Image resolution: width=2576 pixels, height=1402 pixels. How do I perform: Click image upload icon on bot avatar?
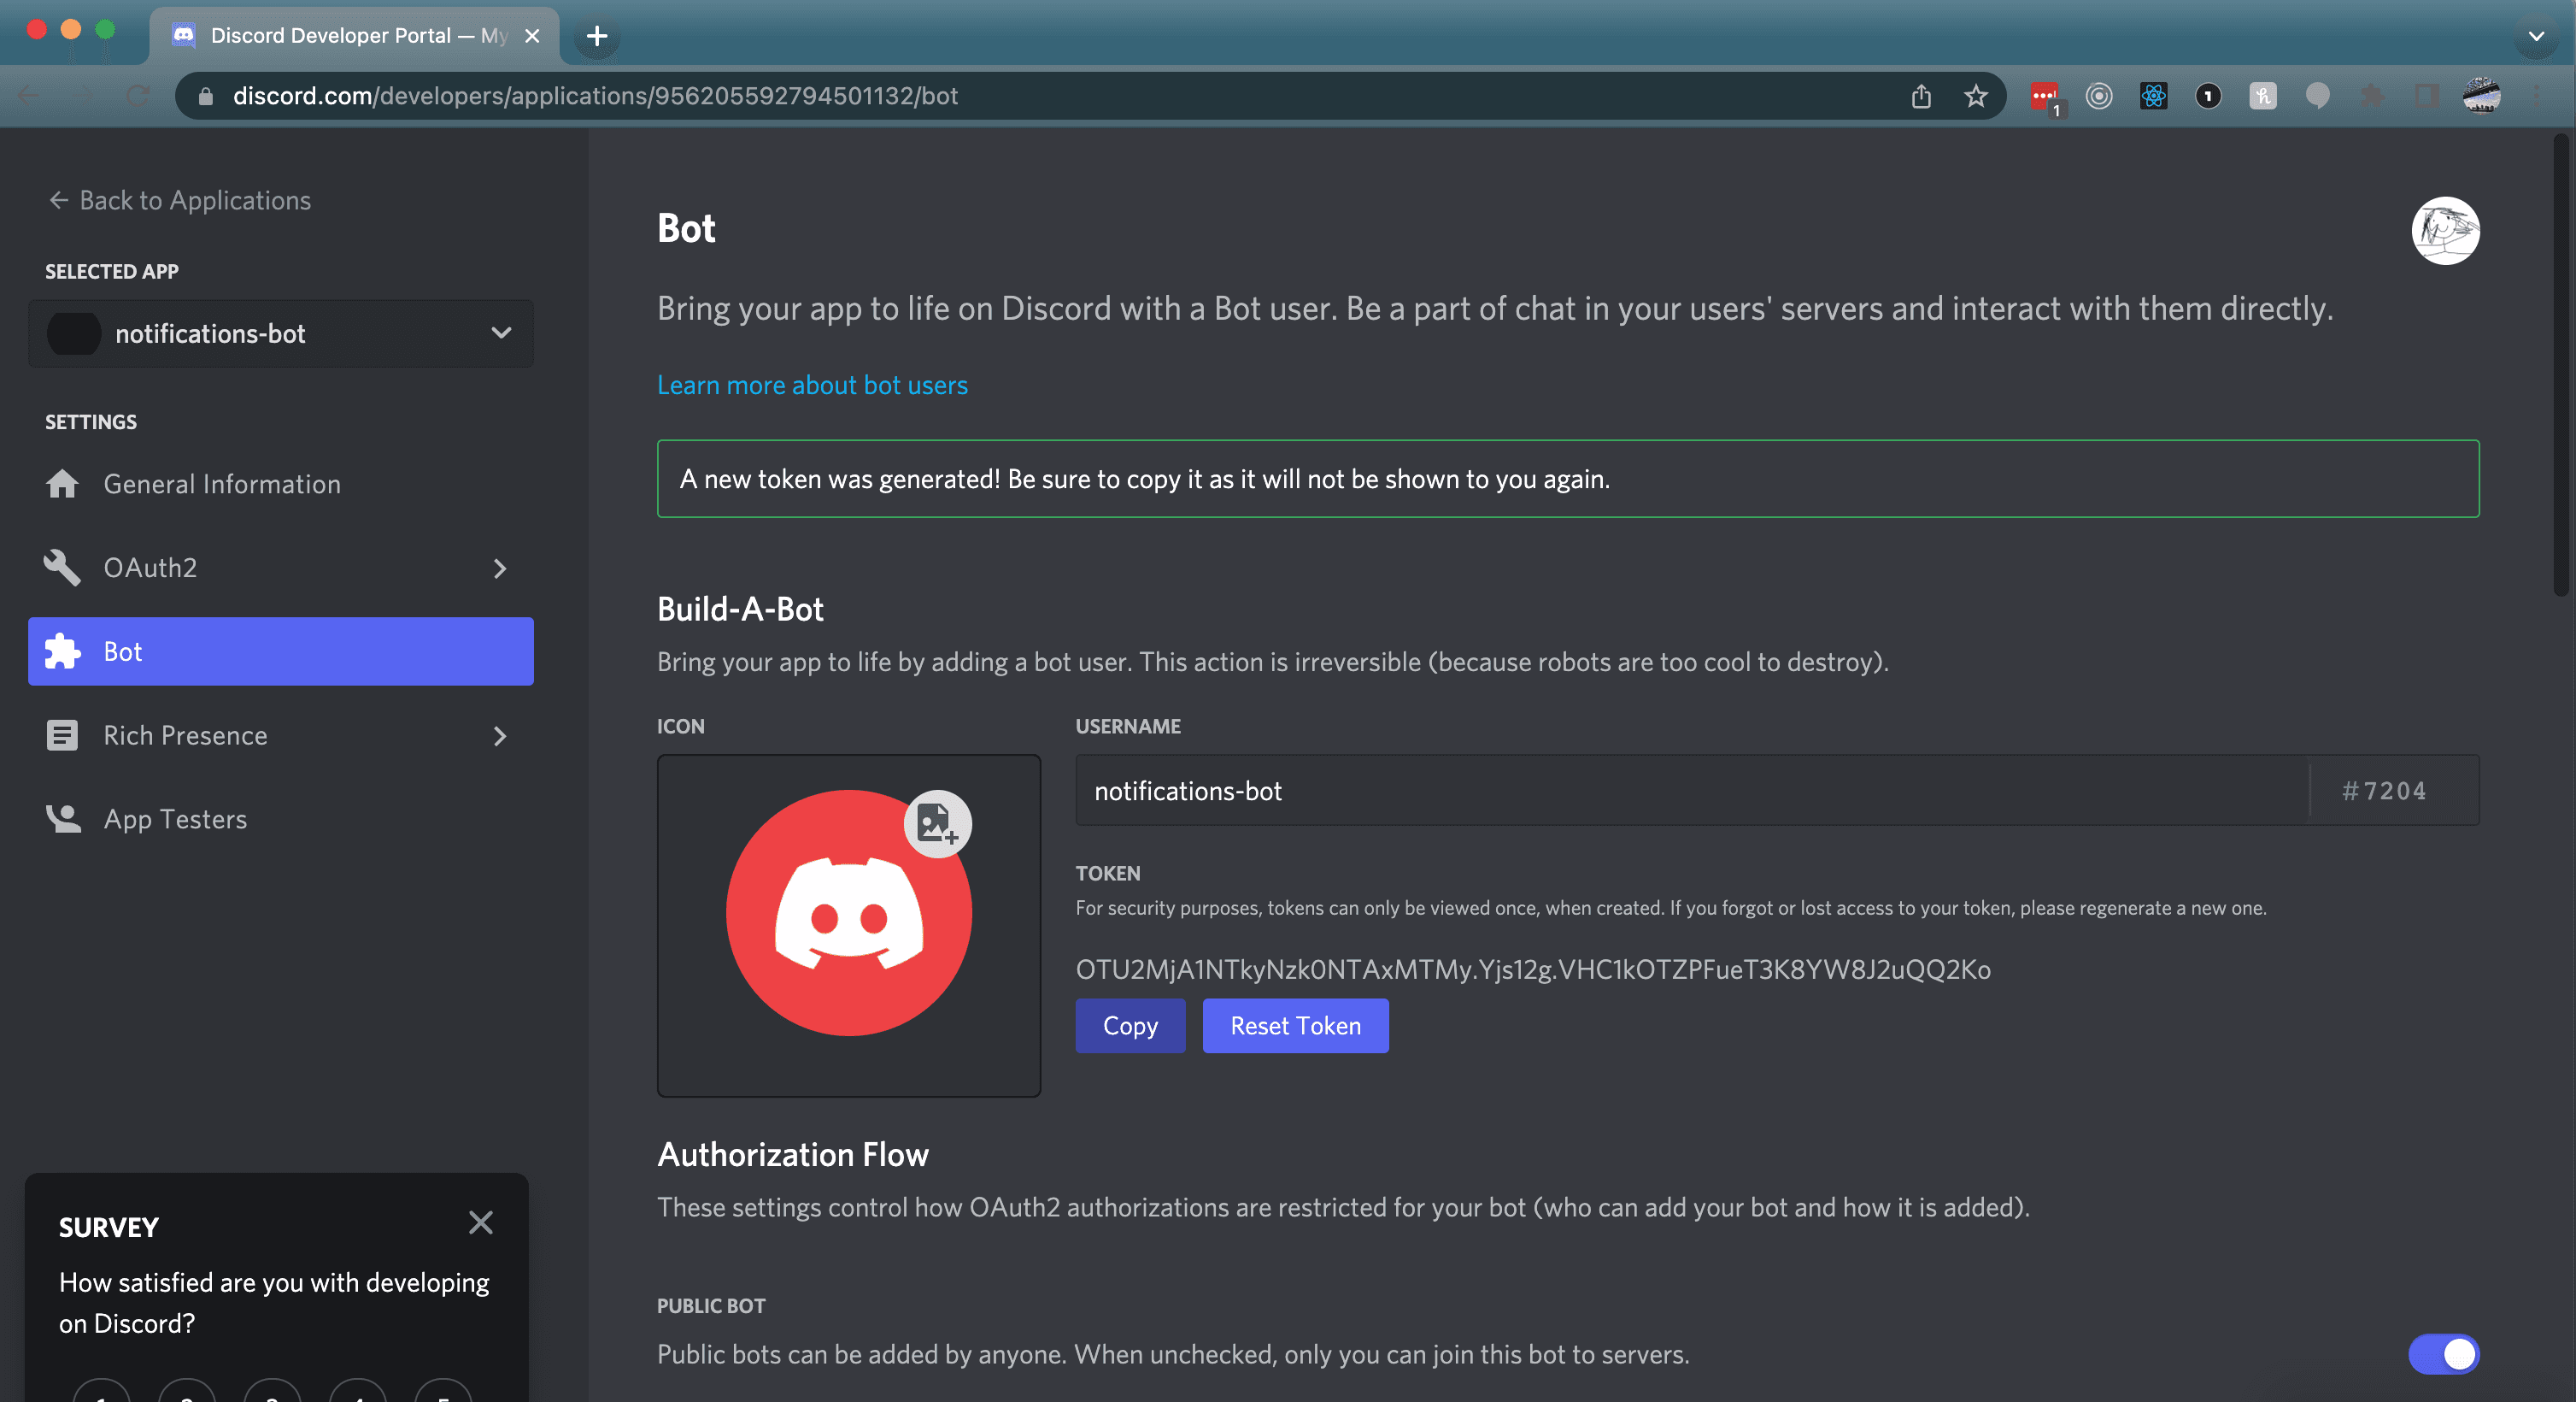coord(936,825)
